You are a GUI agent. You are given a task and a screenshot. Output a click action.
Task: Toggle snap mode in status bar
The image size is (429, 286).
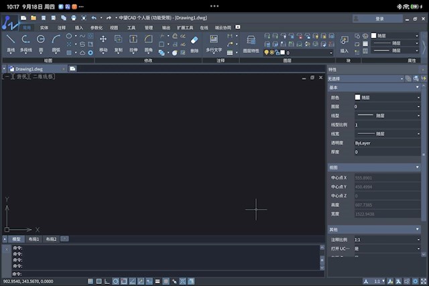tap(90, 281)
